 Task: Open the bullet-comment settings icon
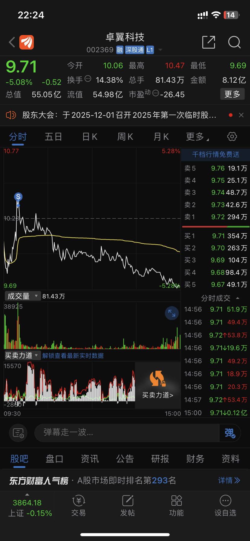click(x=18, y=433)
